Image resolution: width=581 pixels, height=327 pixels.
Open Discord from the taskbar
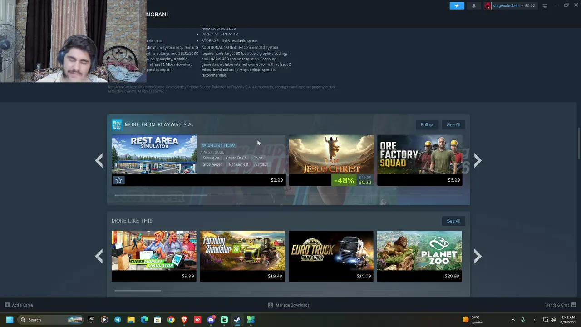pyautogui.click(x=211, y=320)
